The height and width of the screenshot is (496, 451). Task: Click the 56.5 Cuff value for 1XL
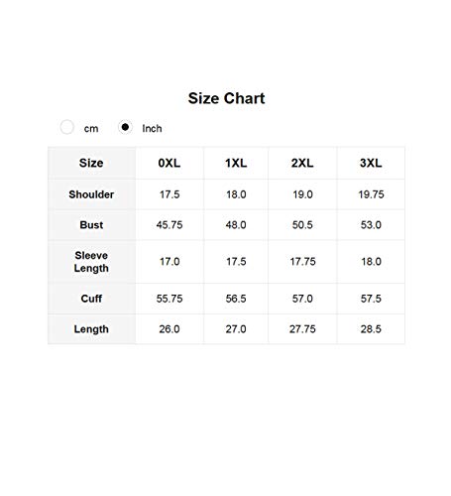point(236,299)
